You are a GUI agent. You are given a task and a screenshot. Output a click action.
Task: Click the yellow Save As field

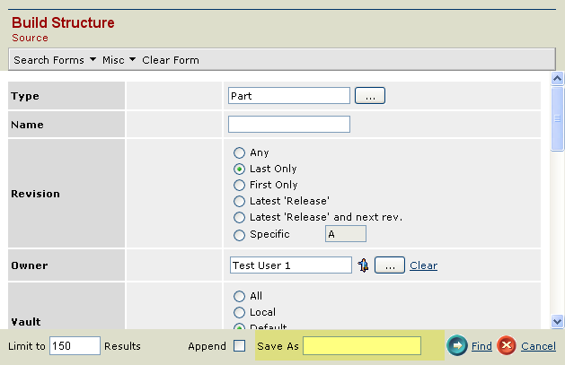coord(361,346)
